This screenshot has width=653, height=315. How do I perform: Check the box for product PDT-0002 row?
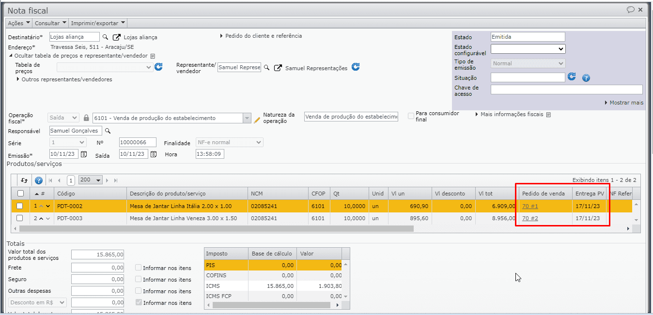[20, 206]
